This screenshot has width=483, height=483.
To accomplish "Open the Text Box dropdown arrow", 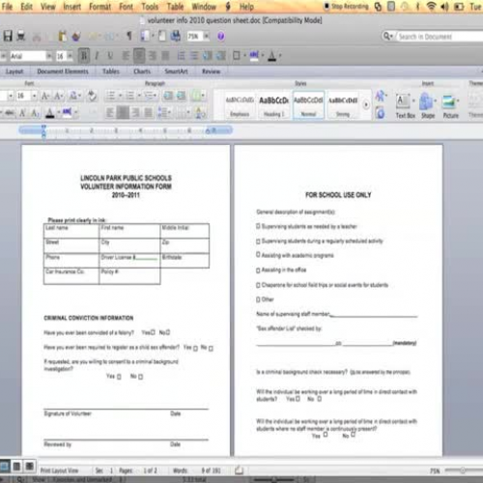I will 413,100.
